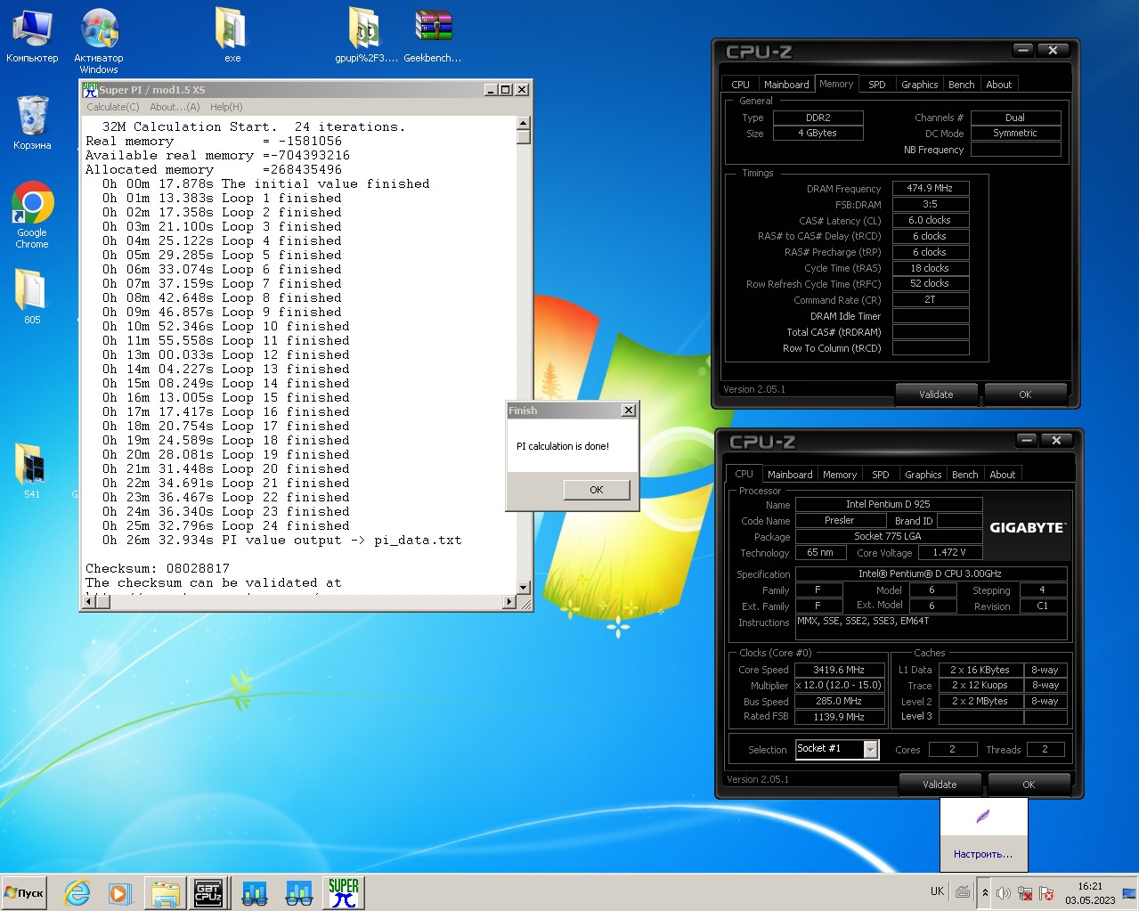Toggle the hidden tray icons arrow
This screenshot has width=1139, height=911.
point(985,892)
